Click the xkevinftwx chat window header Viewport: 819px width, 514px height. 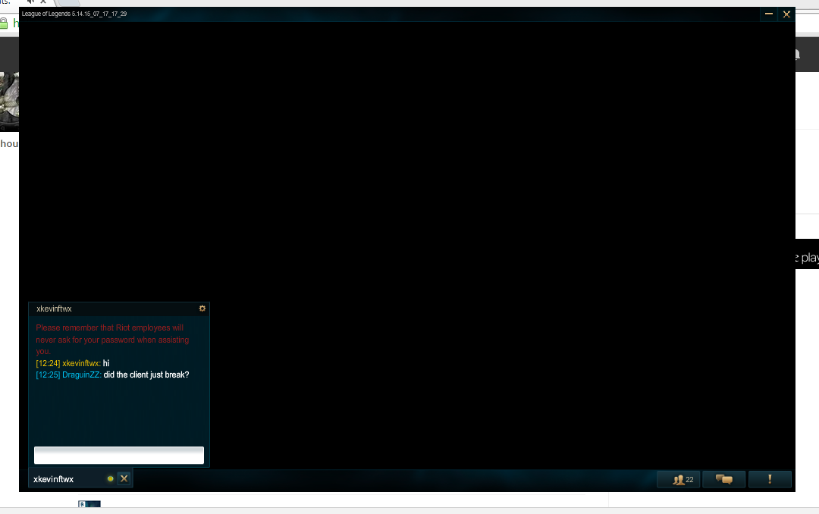[x=115, y=309]
